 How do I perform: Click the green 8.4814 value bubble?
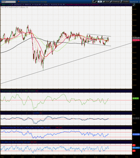click(x=136, y=98)
